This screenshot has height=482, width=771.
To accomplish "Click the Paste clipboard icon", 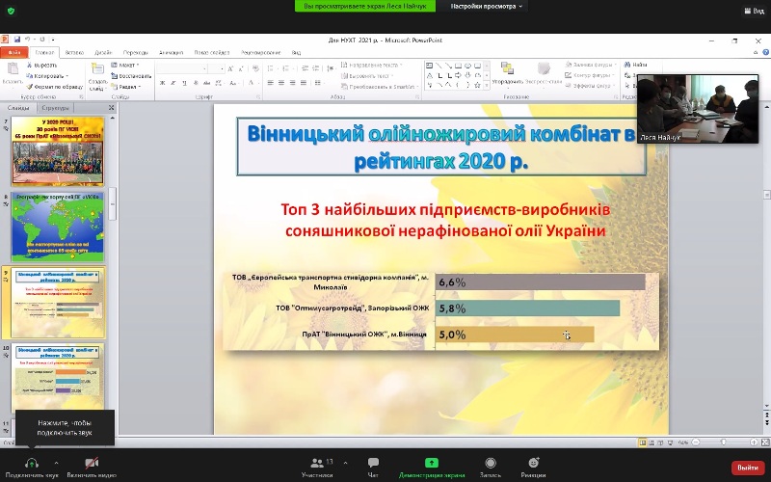I will click(13, 69).
